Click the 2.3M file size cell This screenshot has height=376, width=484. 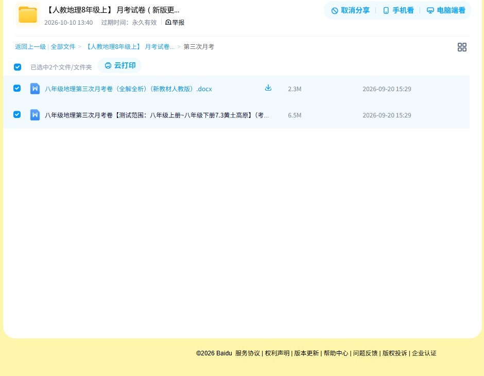(x=295, y=89)
